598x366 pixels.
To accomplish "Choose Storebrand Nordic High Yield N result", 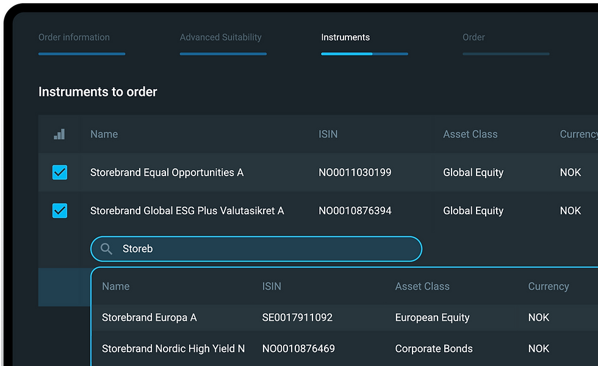I will [173, 349].
